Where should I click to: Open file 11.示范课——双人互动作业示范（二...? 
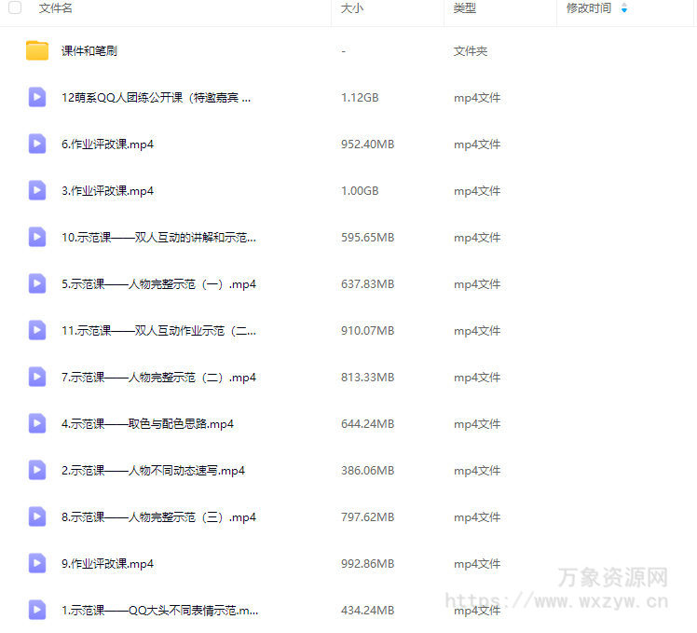click(158, 331)
